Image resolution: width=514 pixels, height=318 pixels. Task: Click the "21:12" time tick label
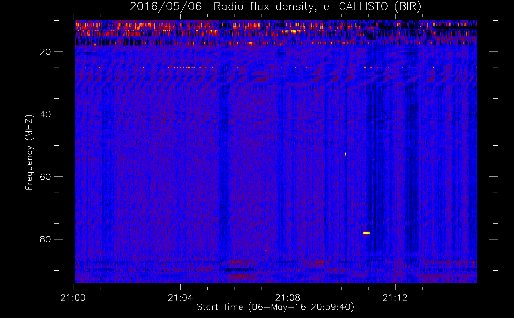(395, 298)
